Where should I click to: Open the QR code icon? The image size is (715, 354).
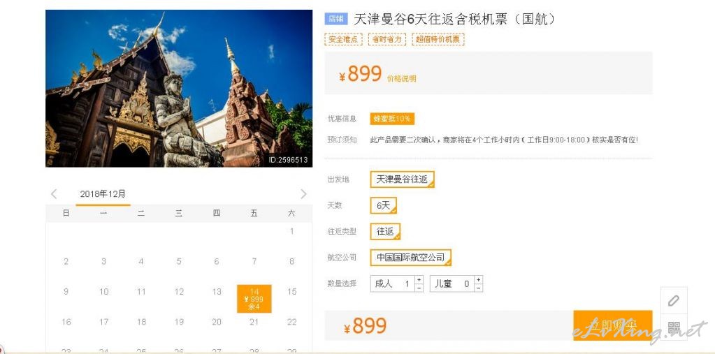point(674,327)
